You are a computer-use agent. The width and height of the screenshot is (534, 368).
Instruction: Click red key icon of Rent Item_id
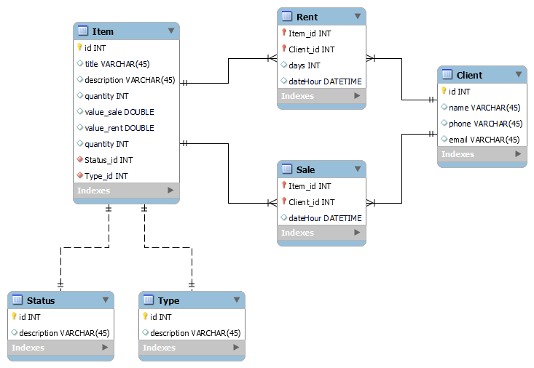tap(284, 32)
